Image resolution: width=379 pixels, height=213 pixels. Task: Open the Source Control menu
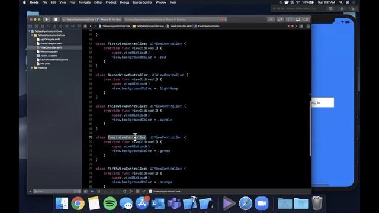[142, 2]
